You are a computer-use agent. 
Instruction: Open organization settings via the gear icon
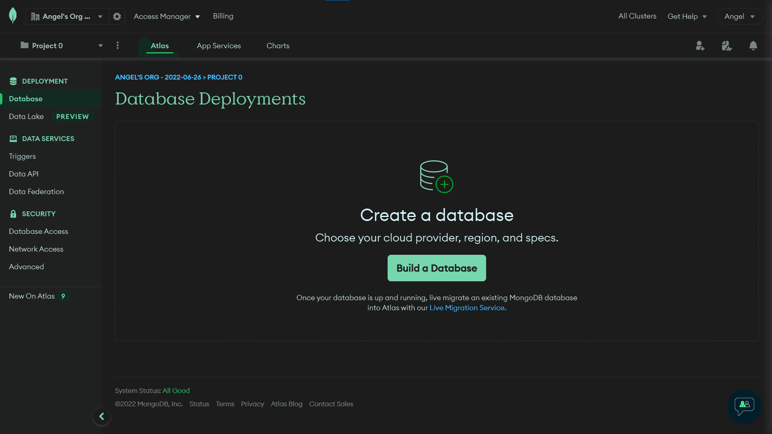[117, 16]
